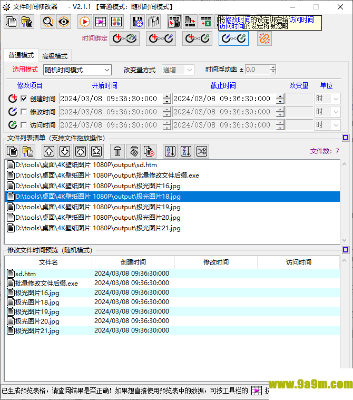
Task: Click the magnifier search icon in top toolbar
Action: click(48, 22)
